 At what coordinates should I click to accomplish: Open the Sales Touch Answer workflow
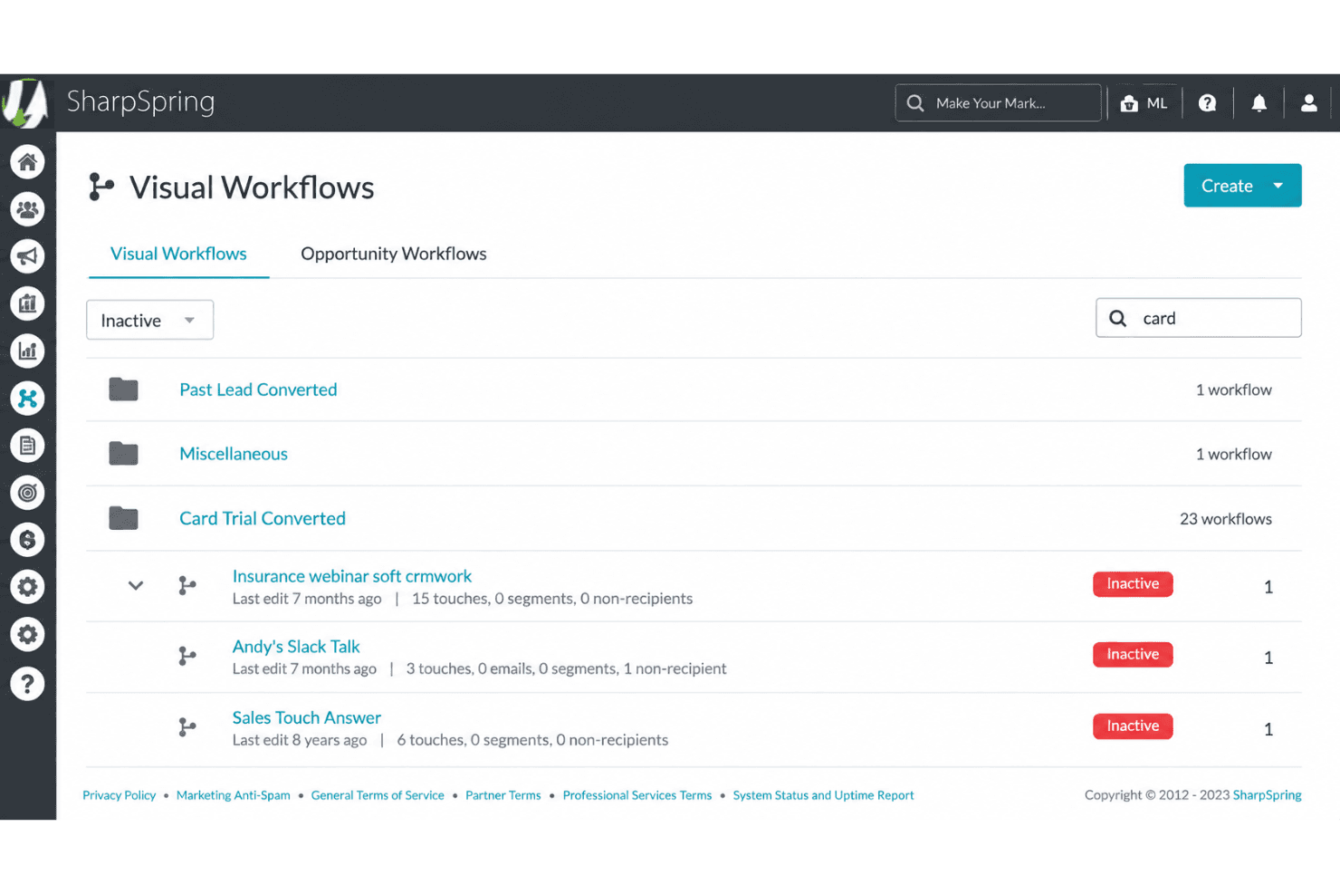[307, 717]
